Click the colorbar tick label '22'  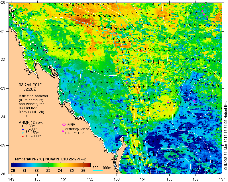click(x=36, y=171)
